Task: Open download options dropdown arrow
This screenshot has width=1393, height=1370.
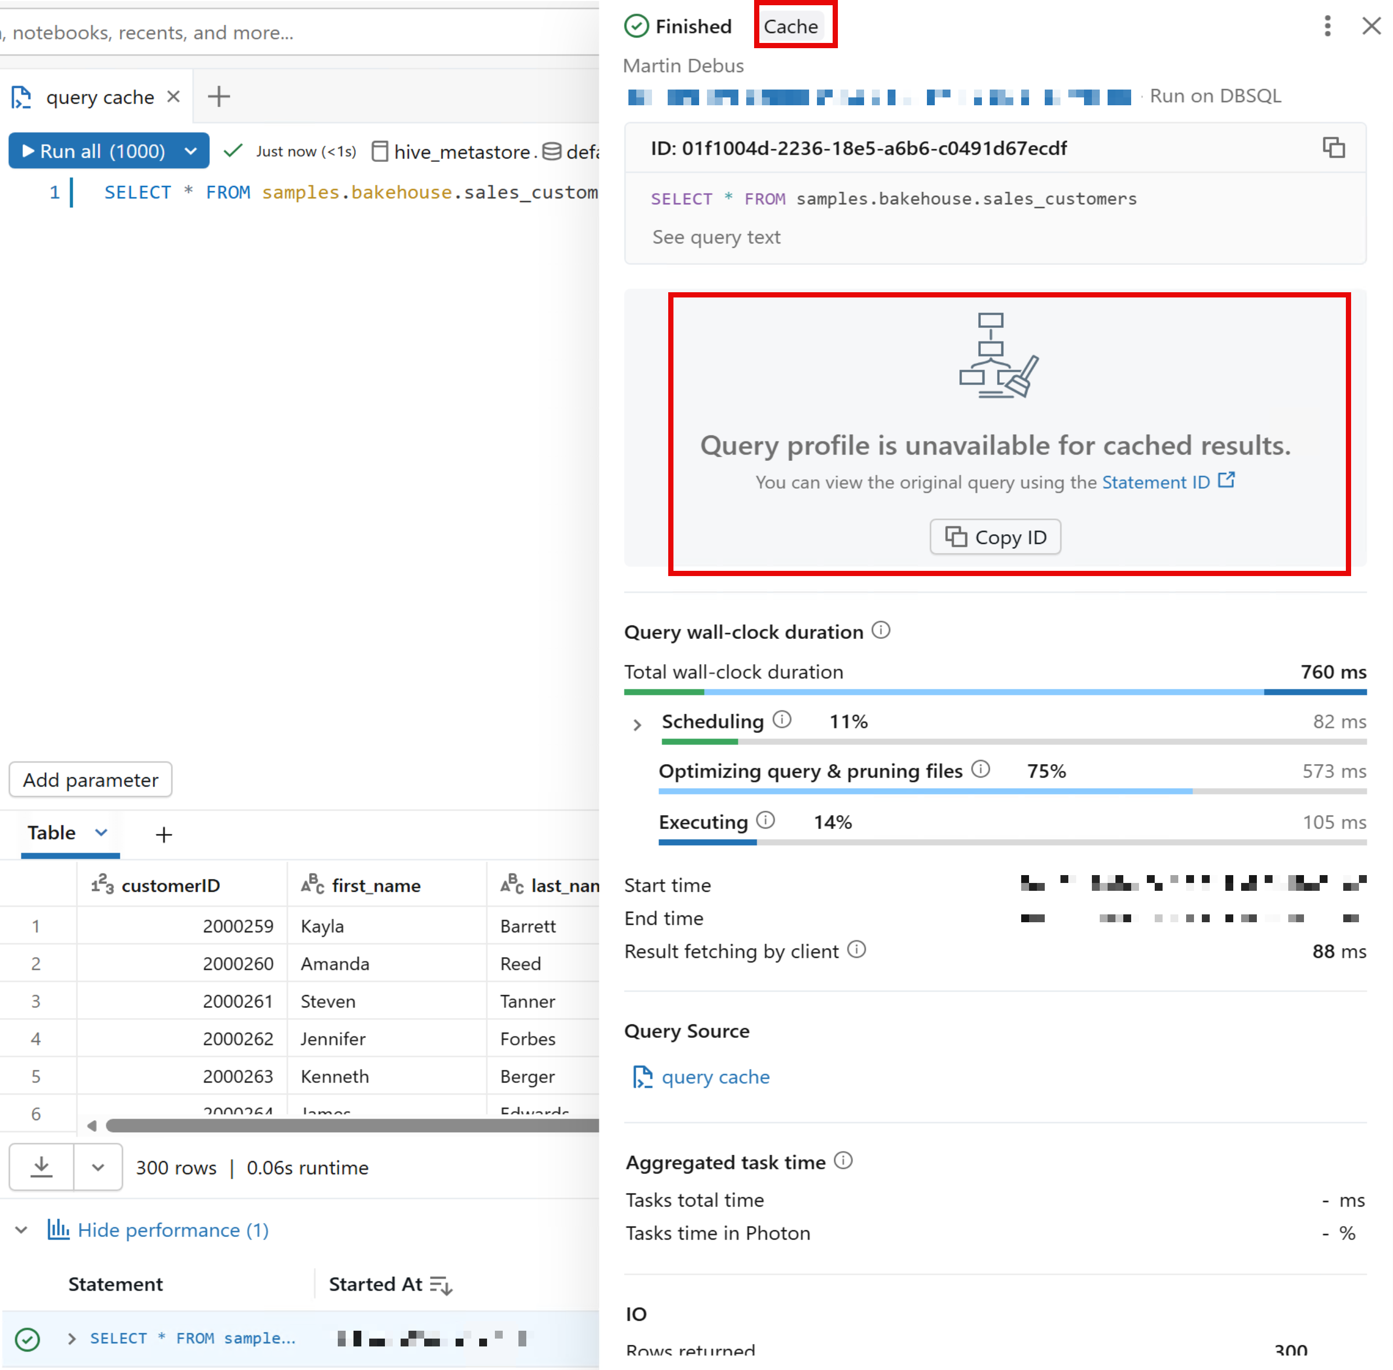Action: (x=98, y=1166)
